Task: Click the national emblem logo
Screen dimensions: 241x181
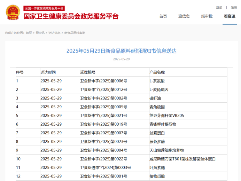Action: point(13,12)
